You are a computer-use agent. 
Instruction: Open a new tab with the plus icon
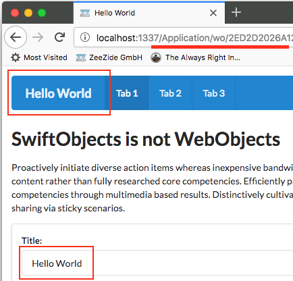point(236,12)
